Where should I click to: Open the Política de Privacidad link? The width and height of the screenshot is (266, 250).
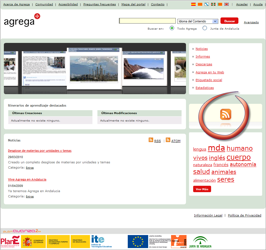point(244,215)
